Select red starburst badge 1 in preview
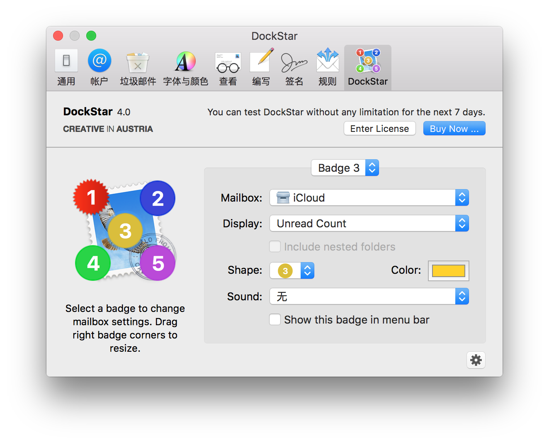 (x=91, y=197)
